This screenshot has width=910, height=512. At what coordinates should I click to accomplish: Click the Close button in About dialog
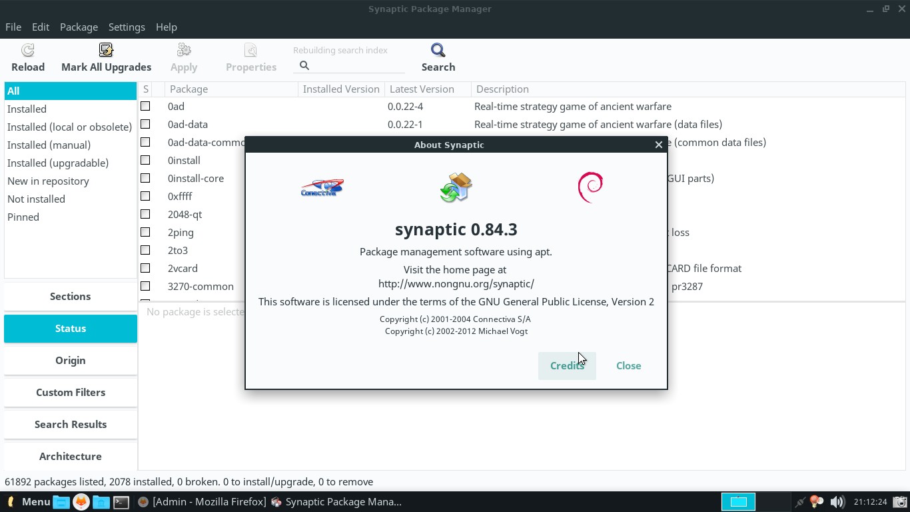(628, 366)
